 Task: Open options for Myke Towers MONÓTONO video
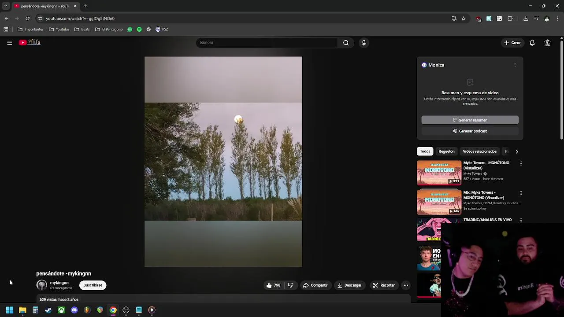pyautogui.click(x=521, y=163)
